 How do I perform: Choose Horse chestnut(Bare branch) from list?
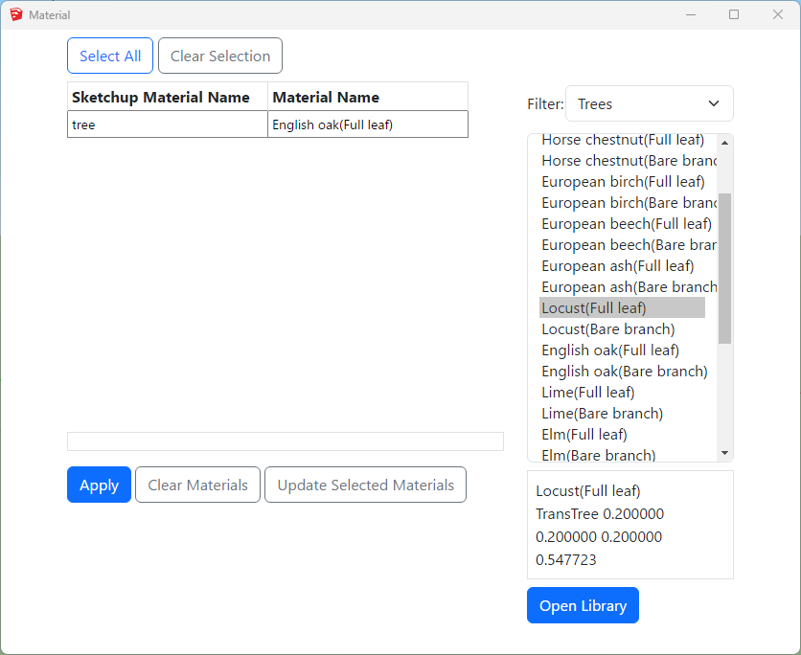628,161
